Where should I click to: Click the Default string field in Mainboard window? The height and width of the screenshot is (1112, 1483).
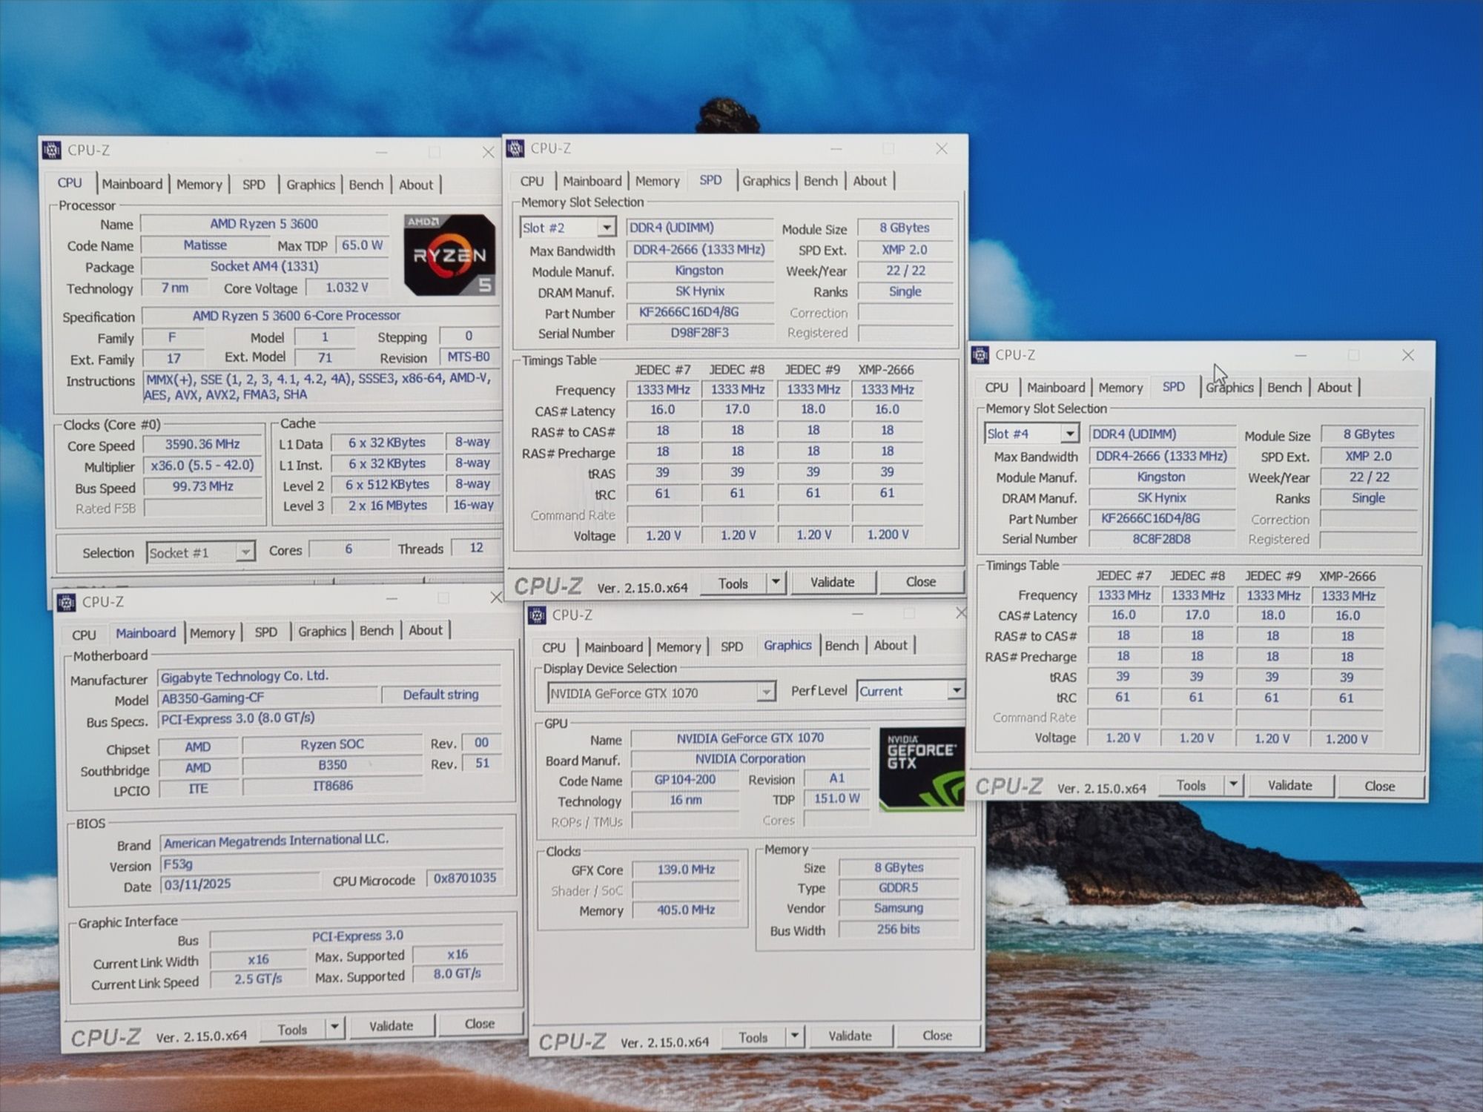point(440,695)
